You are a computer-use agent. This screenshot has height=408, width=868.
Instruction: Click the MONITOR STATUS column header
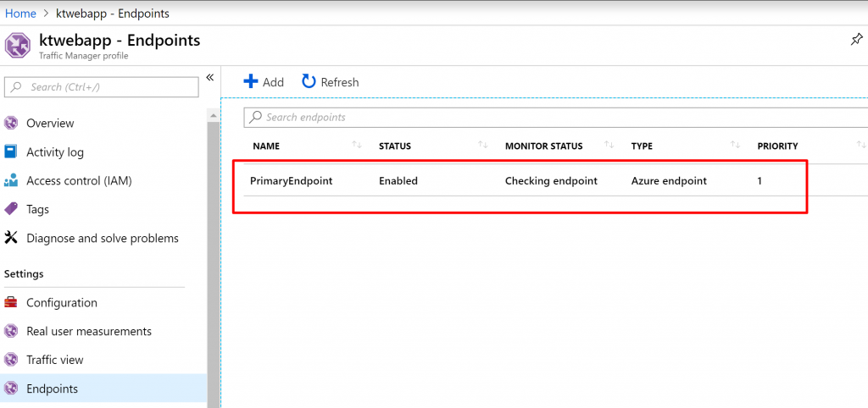(x=543, y=146)
